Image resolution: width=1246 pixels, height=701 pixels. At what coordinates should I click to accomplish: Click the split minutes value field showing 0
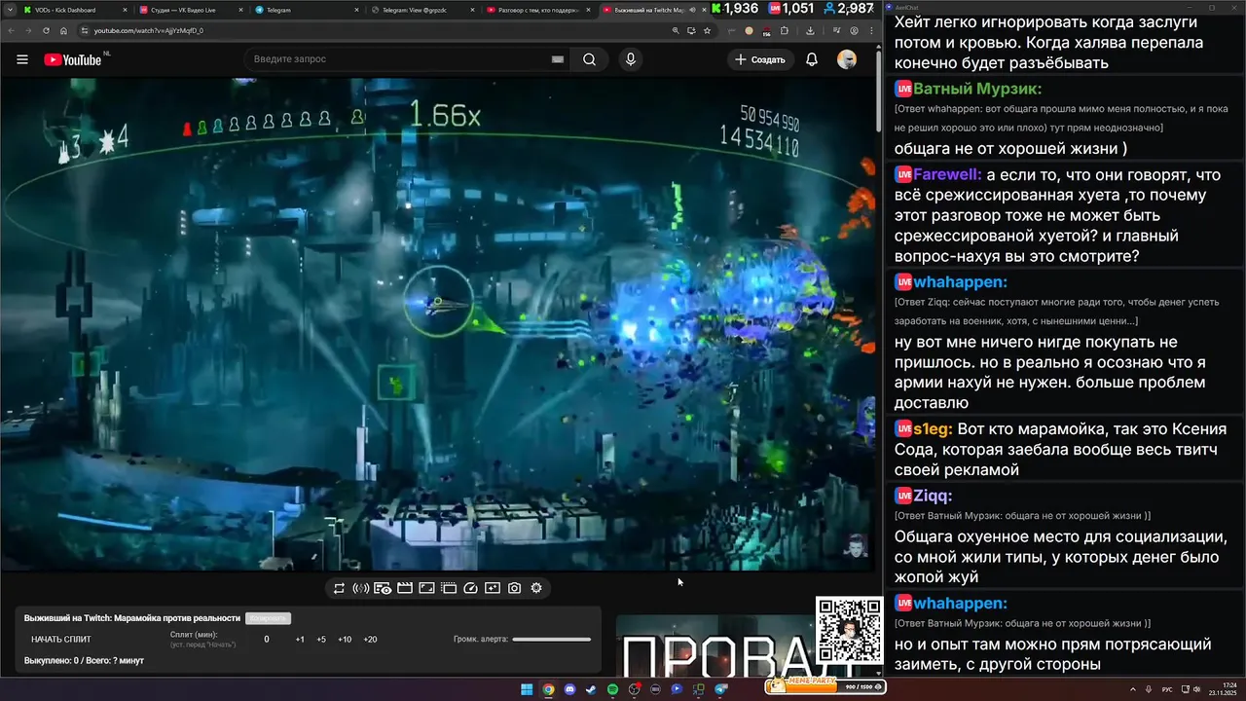(x=267, y=640)
